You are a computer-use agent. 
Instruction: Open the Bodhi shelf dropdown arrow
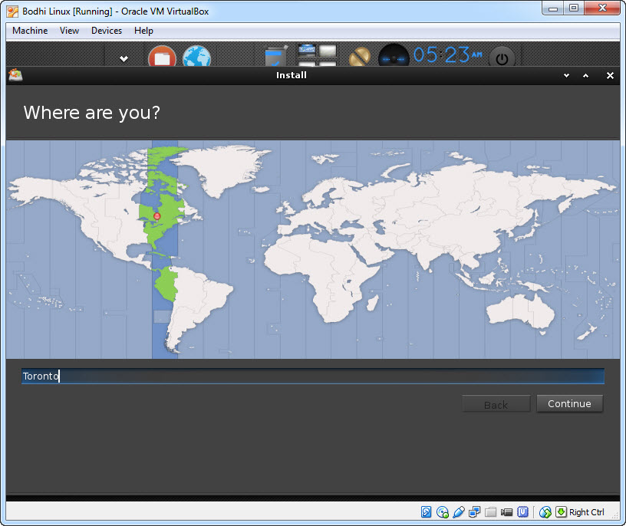[x=124, y=59]
